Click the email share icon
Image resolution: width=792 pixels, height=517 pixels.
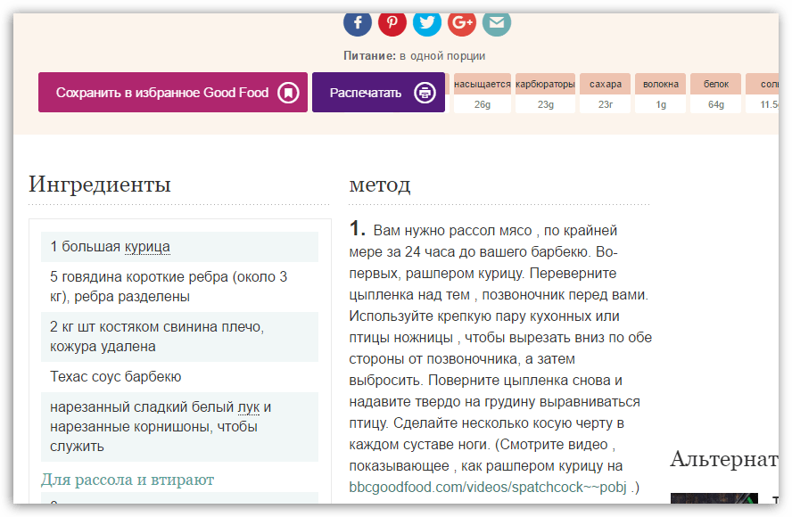(x=496, y=22)
